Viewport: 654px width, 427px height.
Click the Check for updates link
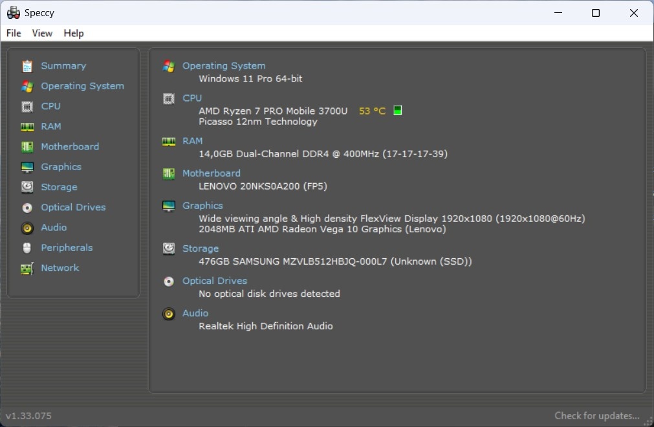595,415
